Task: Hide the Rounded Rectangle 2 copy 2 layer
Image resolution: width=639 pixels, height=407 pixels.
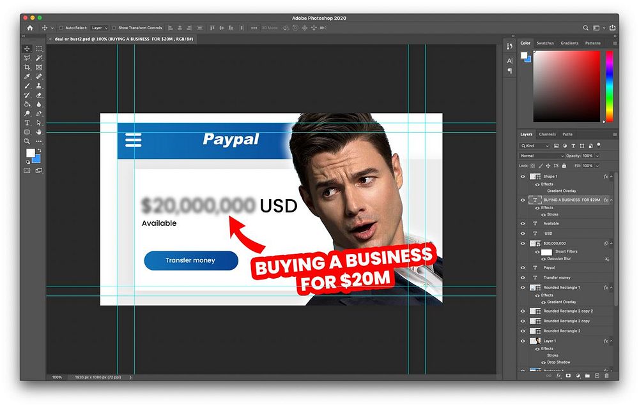Action: point(523,311)
